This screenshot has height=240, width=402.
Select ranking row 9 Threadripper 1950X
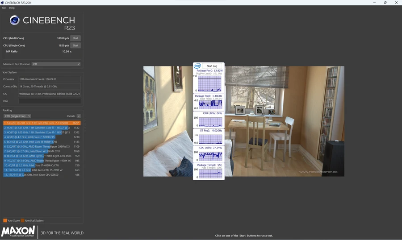click(x=42, y=161)
